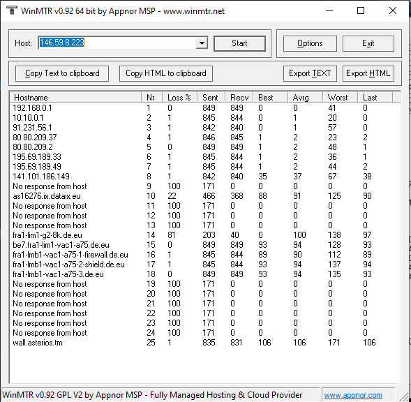
Task: Click the Exit button
Action: (368, 43)
